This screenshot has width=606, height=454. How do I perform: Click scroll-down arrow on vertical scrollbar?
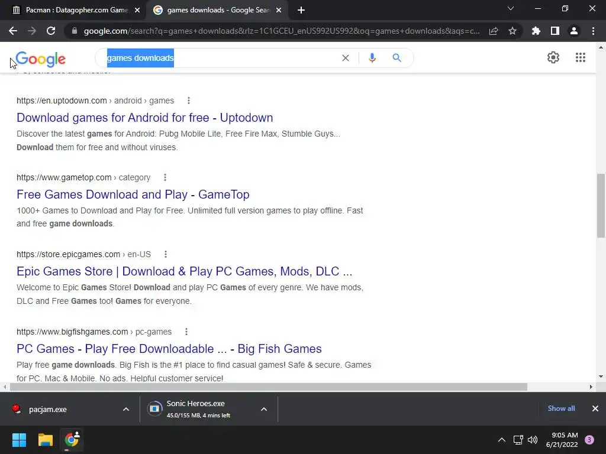pyautogui.click(x=601, y=377)
